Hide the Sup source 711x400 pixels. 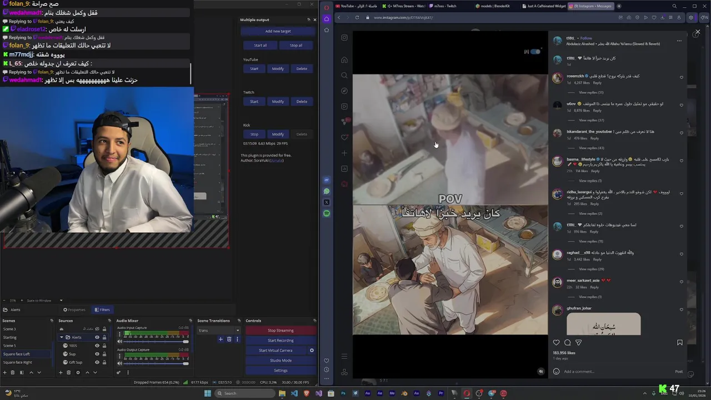[97, 354]
